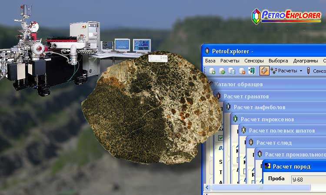Screen dimensions: 326x195
Task: Toggle the highlighted sample catalog toolbar button
Action: (264, 71)
